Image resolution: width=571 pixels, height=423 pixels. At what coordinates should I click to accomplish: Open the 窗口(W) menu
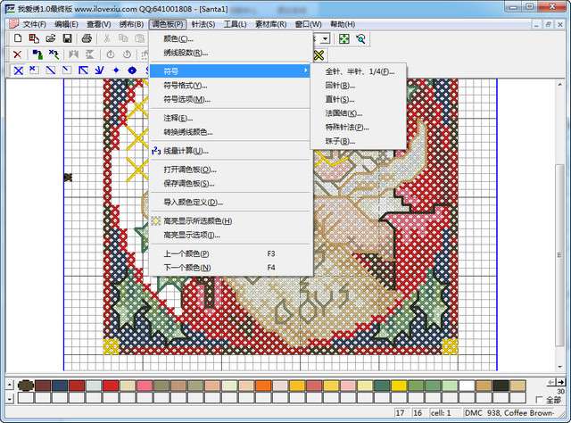(308, 24)
